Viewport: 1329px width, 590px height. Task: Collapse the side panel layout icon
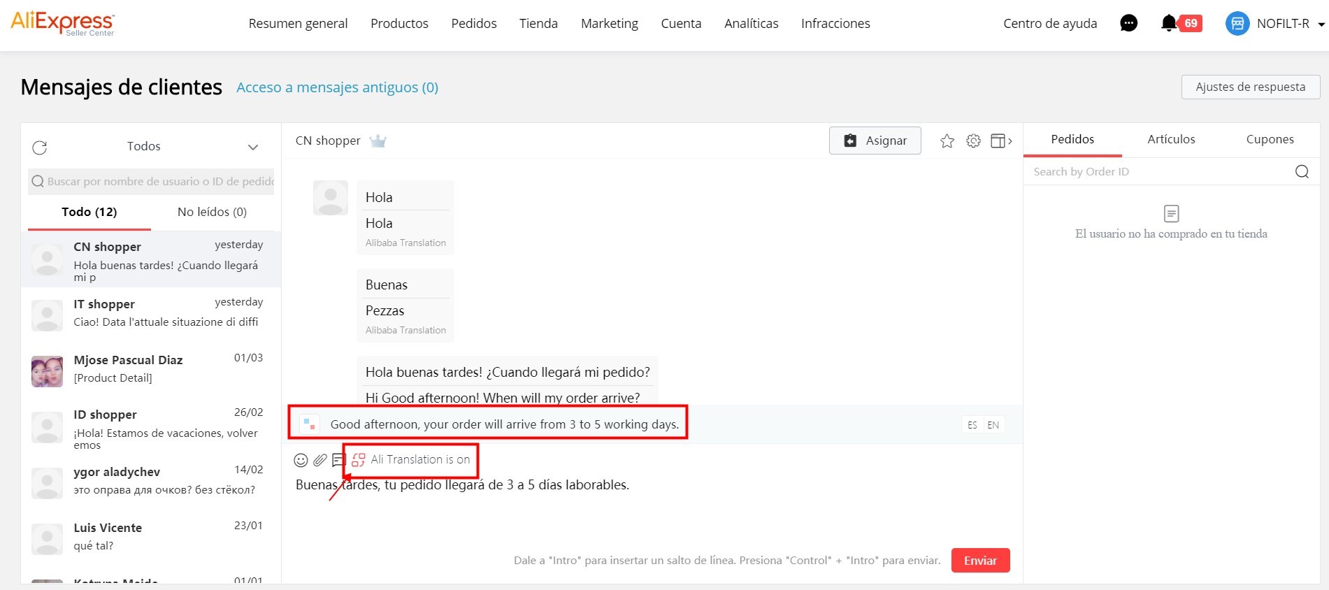click(1000, 141)
